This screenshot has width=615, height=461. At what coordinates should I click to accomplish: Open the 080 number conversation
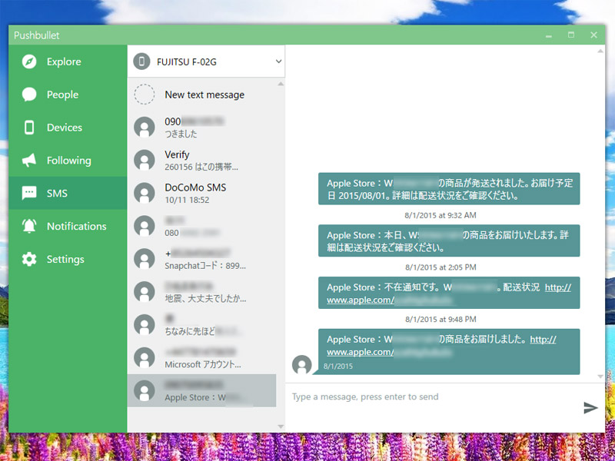(x=202, y=226)
